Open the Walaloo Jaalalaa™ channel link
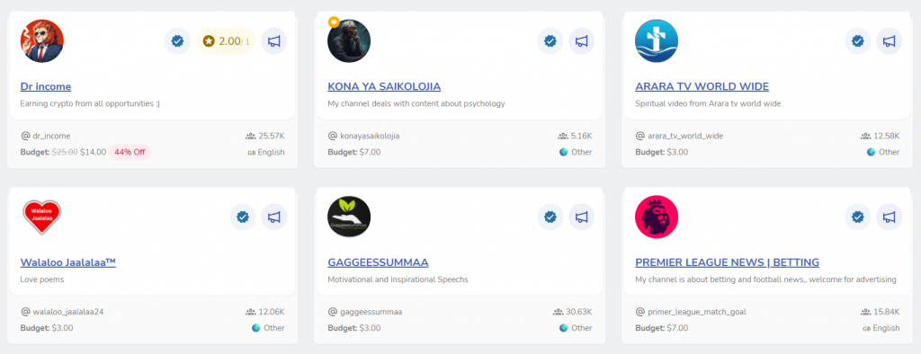This screenshot has height=354, width=921. tap(68, 262)
